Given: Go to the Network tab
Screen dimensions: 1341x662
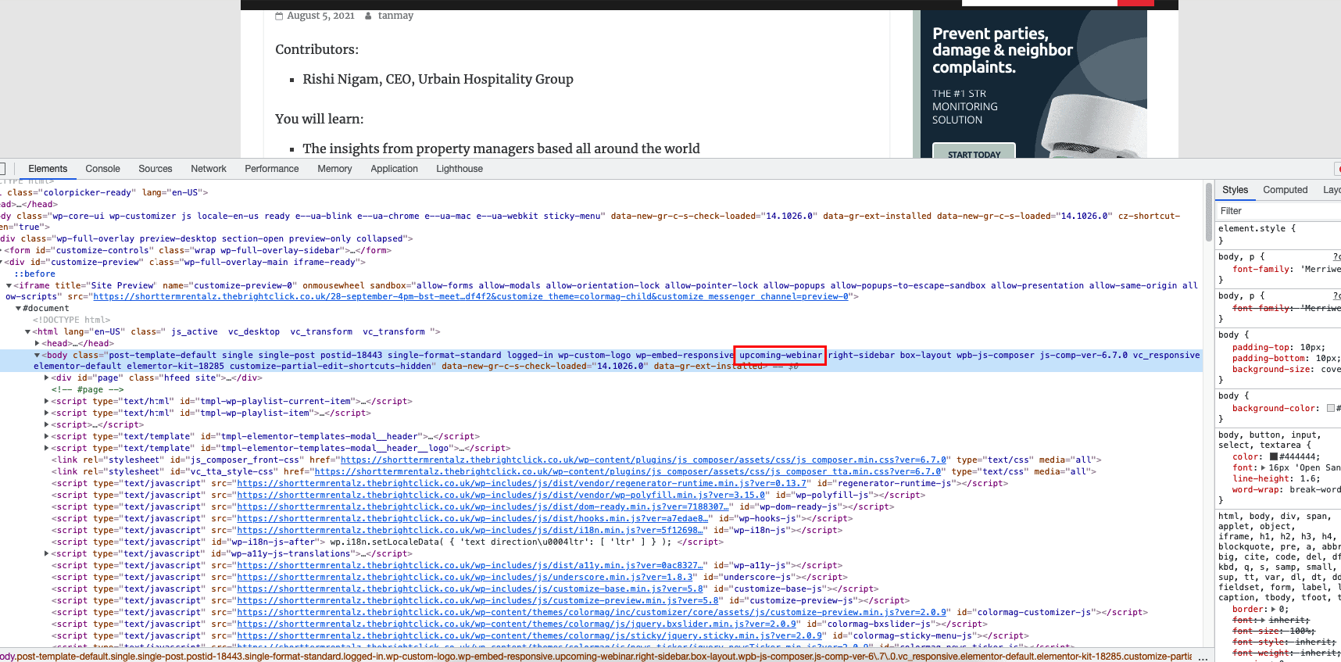Looking at the screenshot, I should (209, 169).
